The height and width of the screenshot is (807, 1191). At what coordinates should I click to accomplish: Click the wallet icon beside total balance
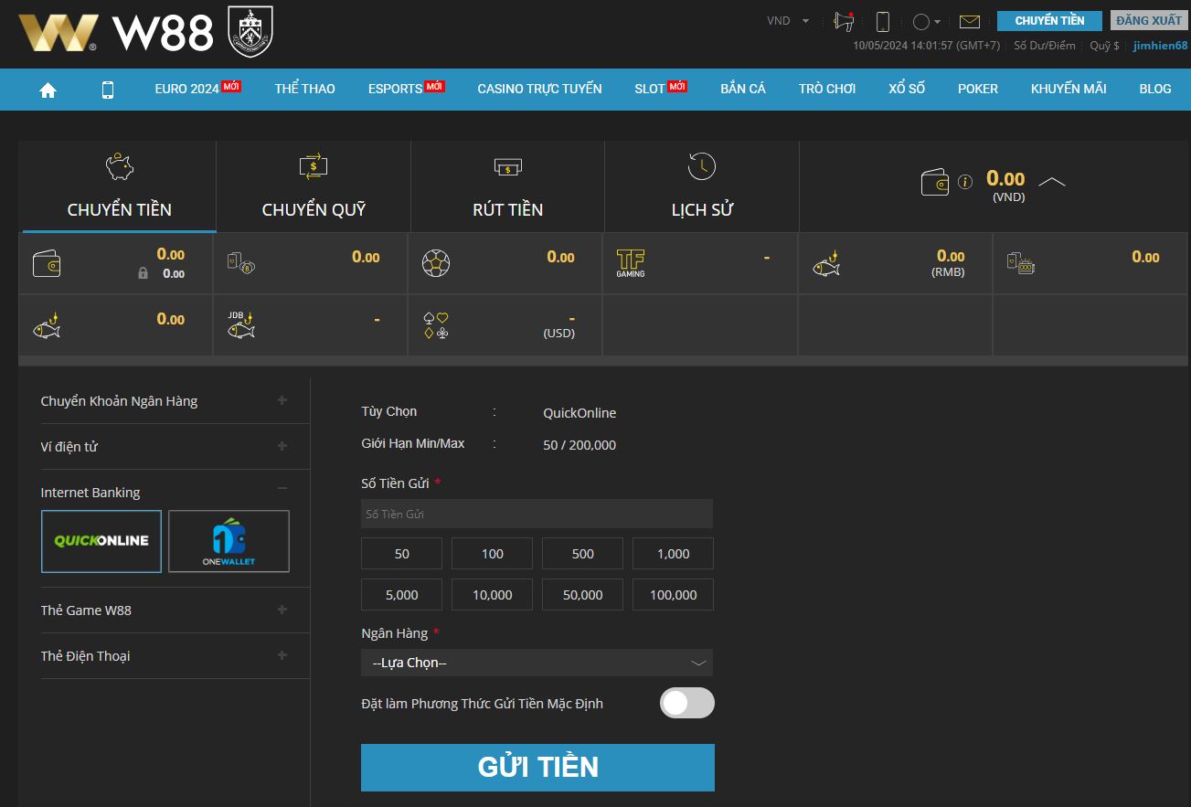(936, 182)
